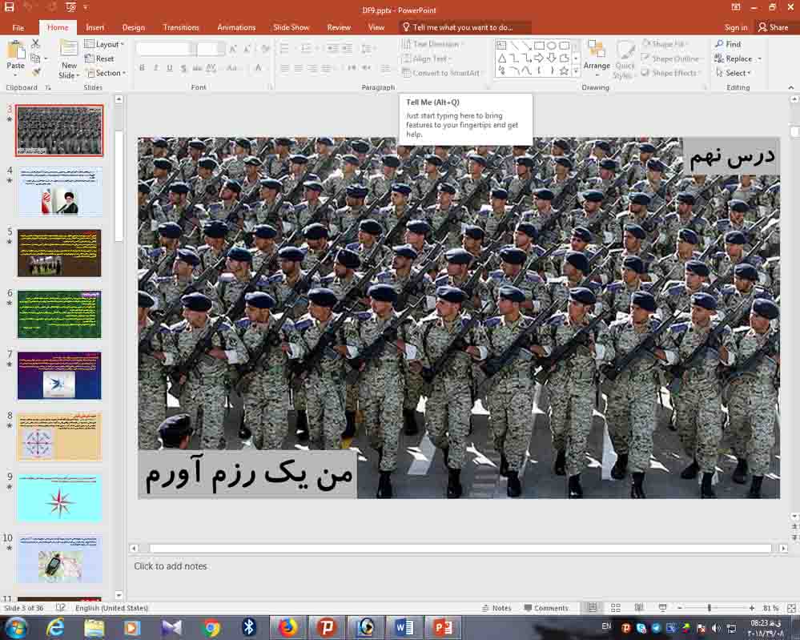Toggle Normal view in the status bar
Screen dimensions: 800x640
coord(593,608)
